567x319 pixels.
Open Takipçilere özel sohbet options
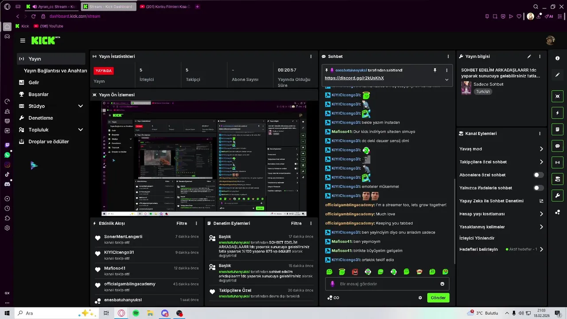501,162
